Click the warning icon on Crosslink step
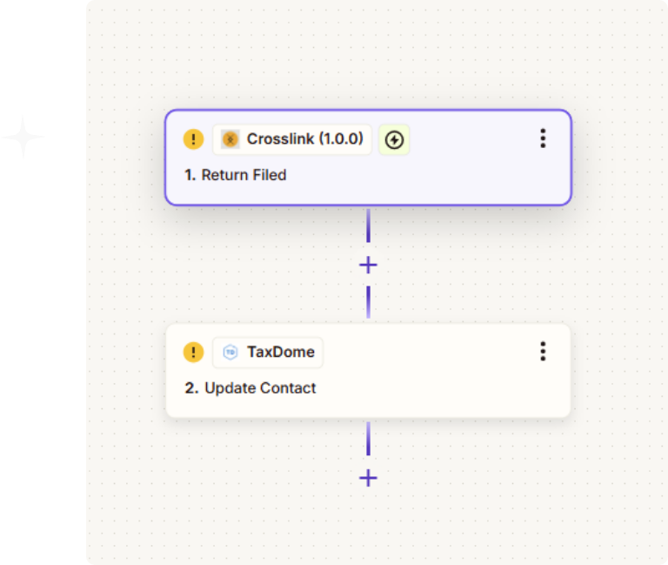668x565 pixels. [x=193, y=139]
